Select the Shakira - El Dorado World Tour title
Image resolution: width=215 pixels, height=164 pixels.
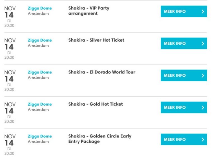102,72
